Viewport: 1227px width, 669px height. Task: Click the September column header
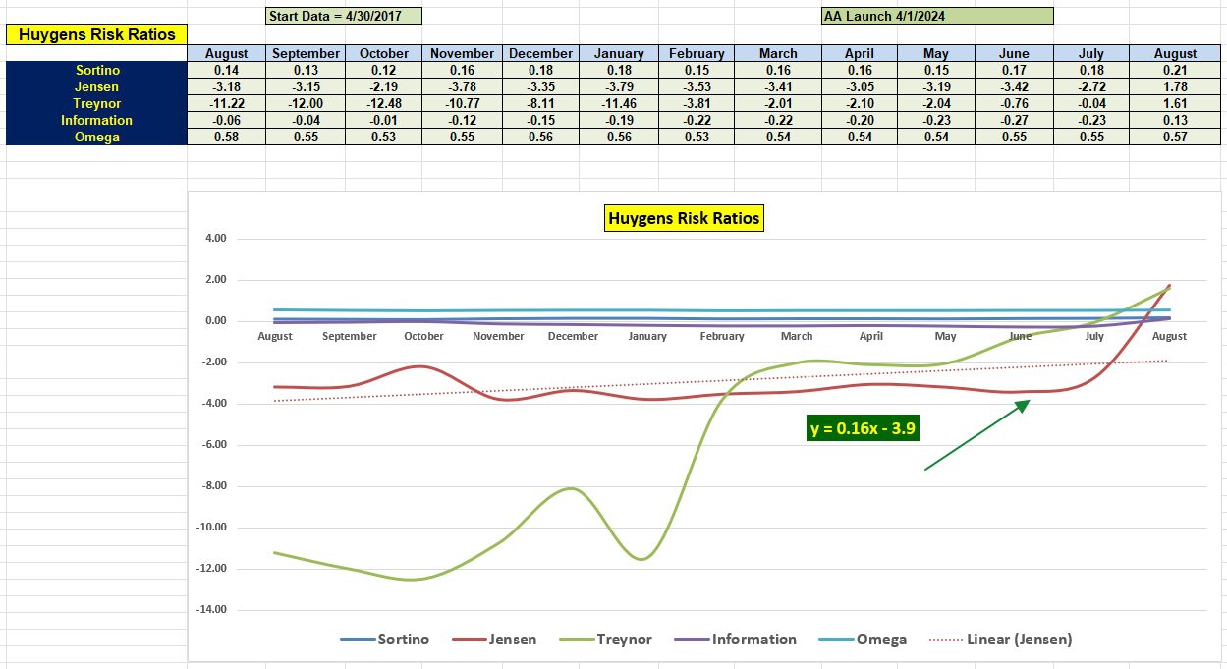306,53
